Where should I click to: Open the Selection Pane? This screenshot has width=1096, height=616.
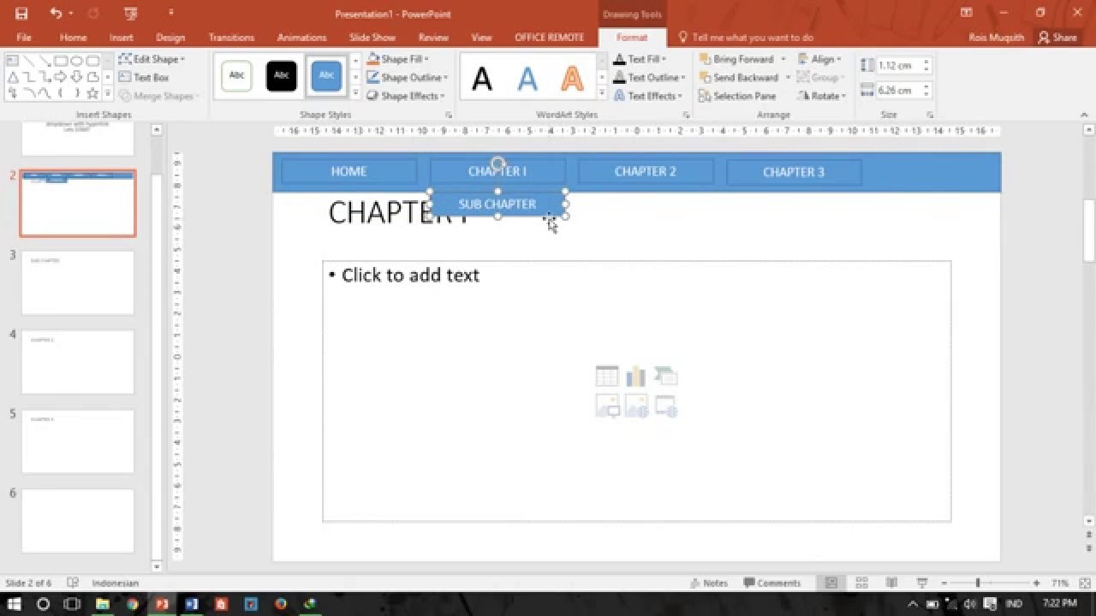pyautogui.click(x=737, y=96)
